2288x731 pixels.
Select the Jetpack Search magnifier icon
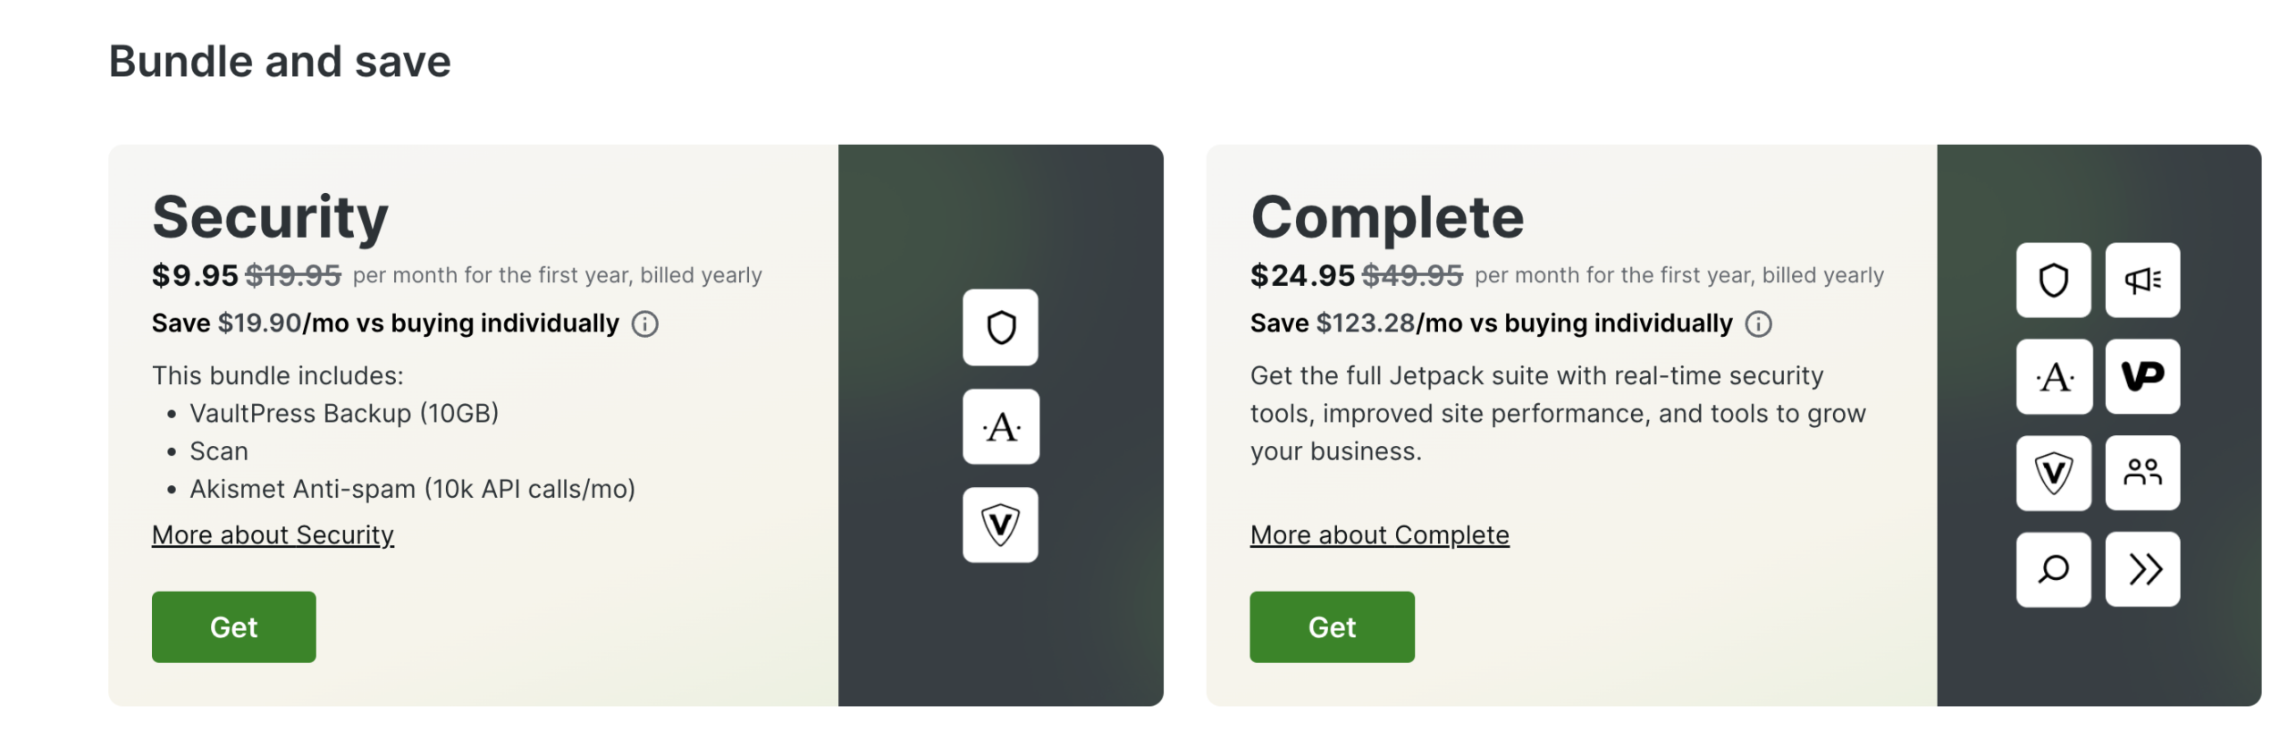point(2054,568)
